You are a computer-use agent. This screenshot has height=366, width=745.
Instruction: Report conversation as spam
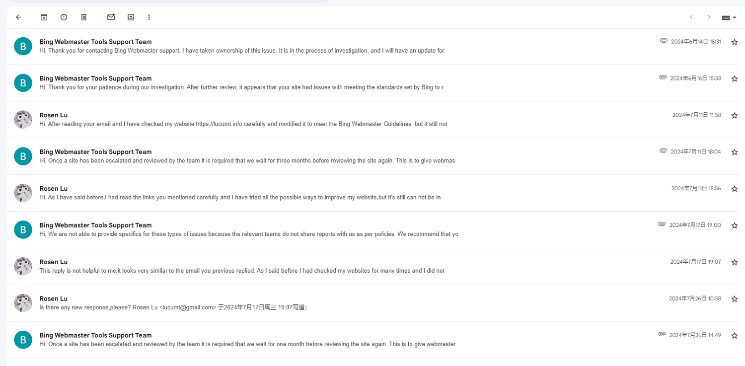(x=64, y=17)
